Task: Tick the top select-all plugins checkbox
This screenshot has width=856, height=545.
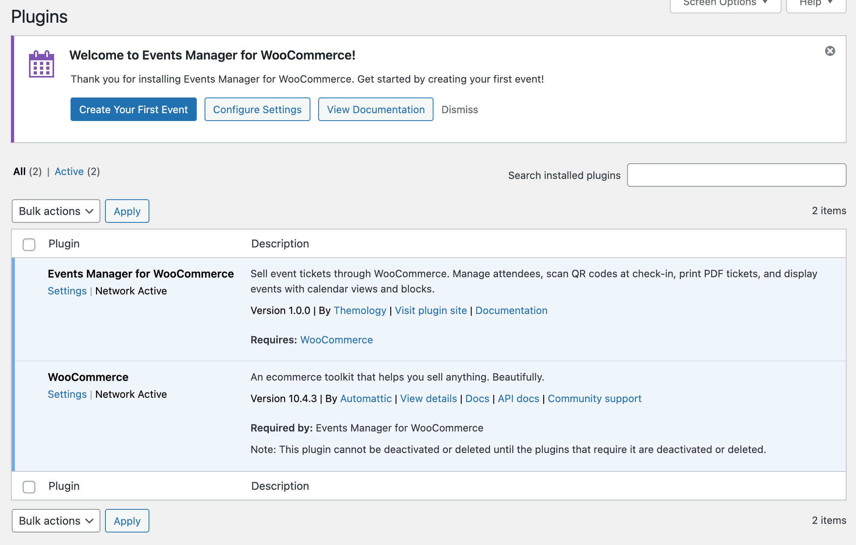Action: 29,244
